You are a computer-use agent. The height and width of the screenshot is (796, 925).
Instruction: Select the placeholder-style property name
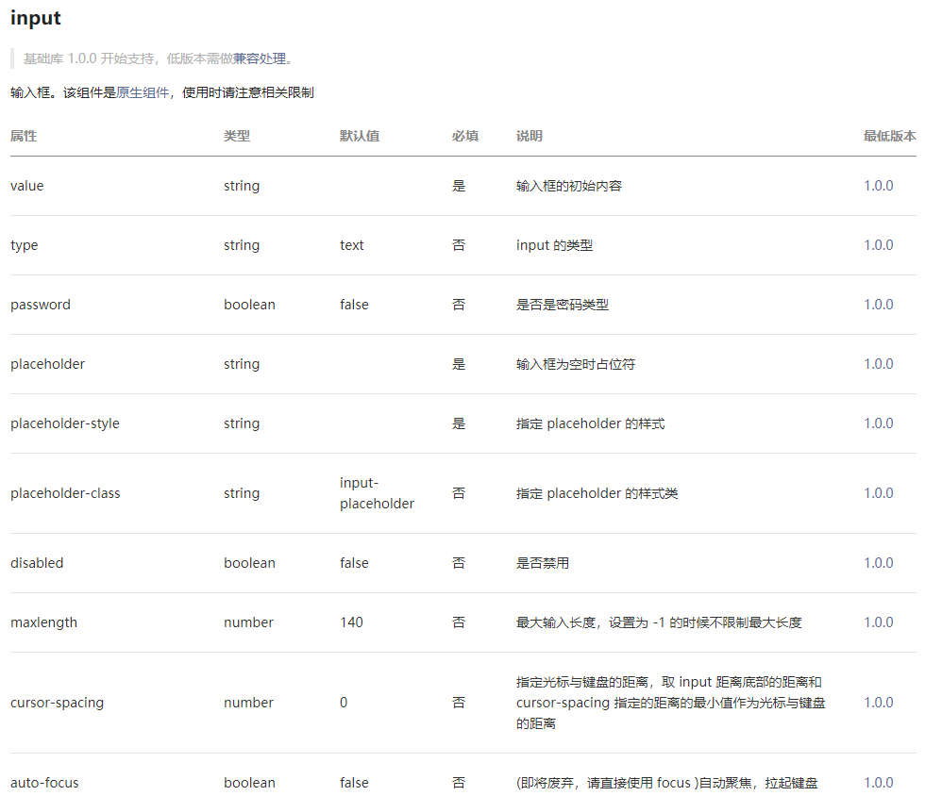(65, 423)
